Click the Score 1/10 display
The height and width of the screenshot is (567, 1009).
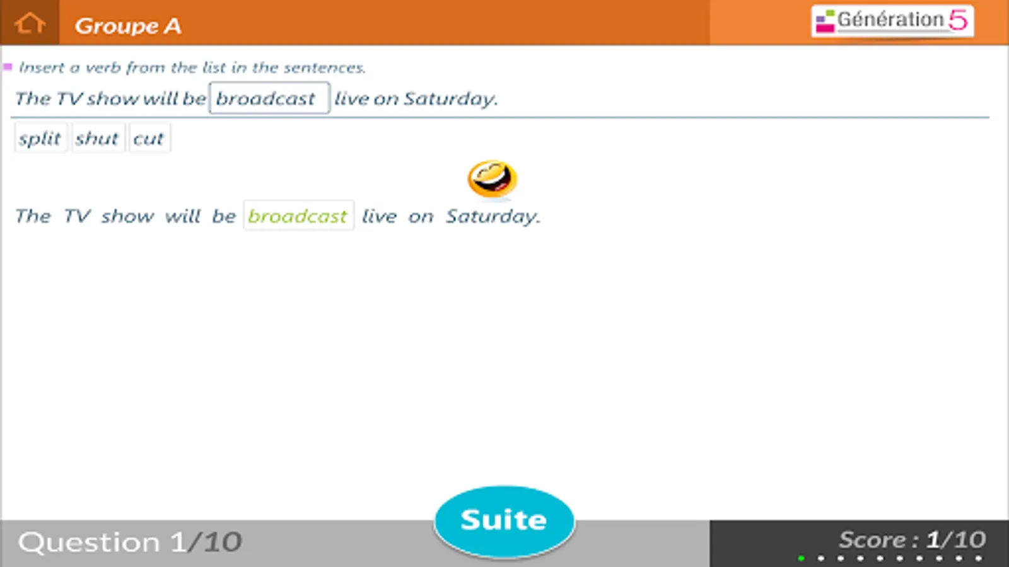coord(912,539)
